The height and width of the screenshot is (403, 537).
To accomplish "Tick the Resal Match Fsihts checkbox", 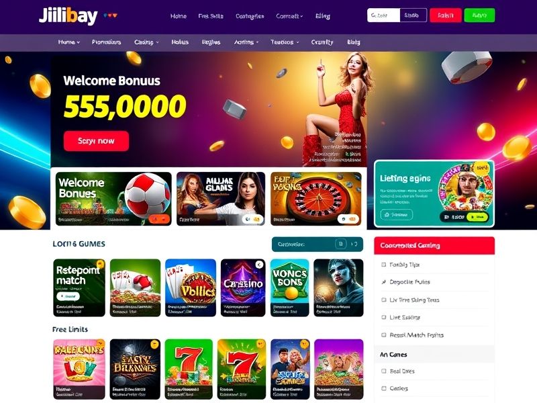I will (383, 335).
